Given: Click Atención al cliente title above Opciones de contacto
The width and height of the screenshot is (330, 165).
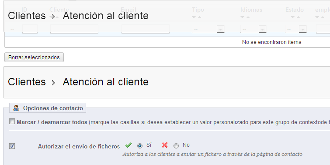Looking at the screenshot, I should pyautogui.click(x=106, y=82).
